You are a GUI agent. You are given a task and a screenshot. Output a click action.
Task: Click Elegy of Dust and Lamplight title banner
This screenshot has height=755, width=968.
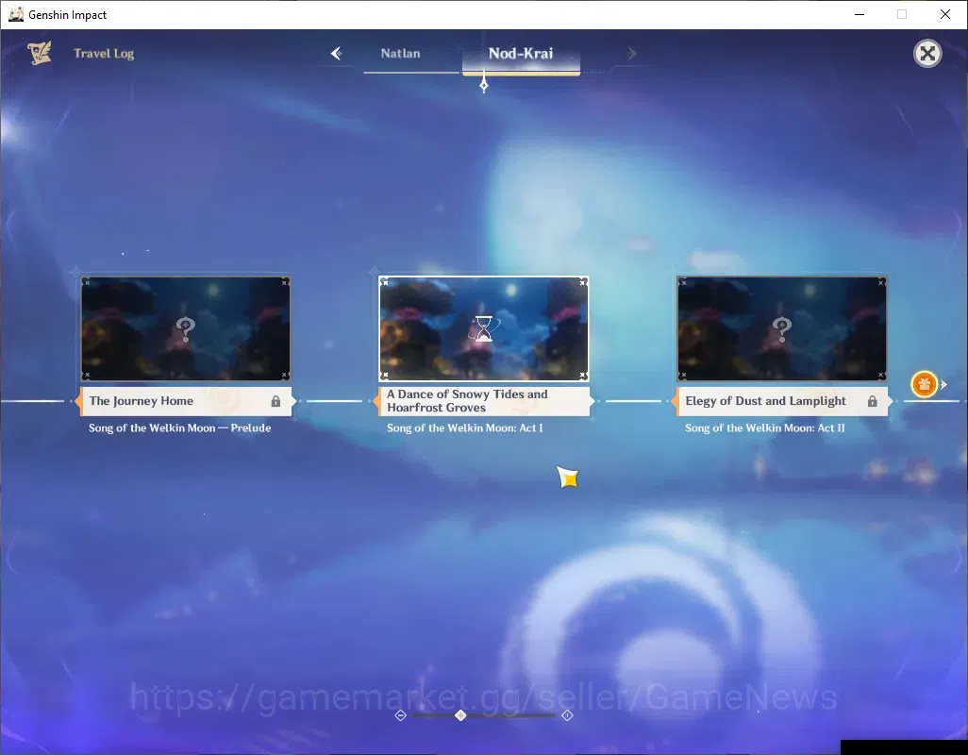782,401
